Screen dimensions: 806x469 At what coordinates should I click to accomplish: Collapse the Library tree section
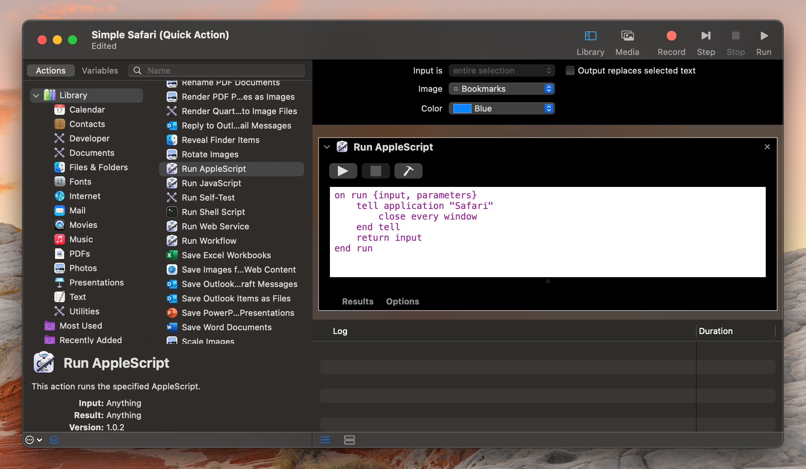[36, 95]
